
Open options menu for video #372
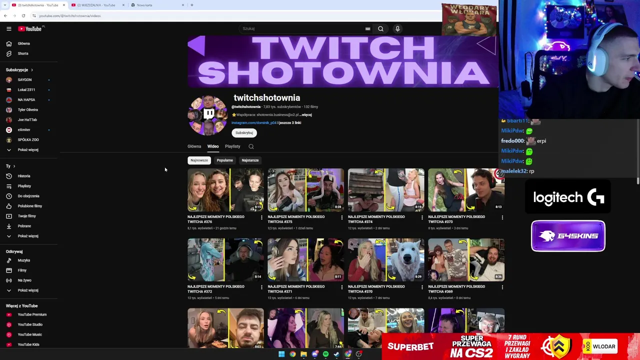(x=261, y=287)
